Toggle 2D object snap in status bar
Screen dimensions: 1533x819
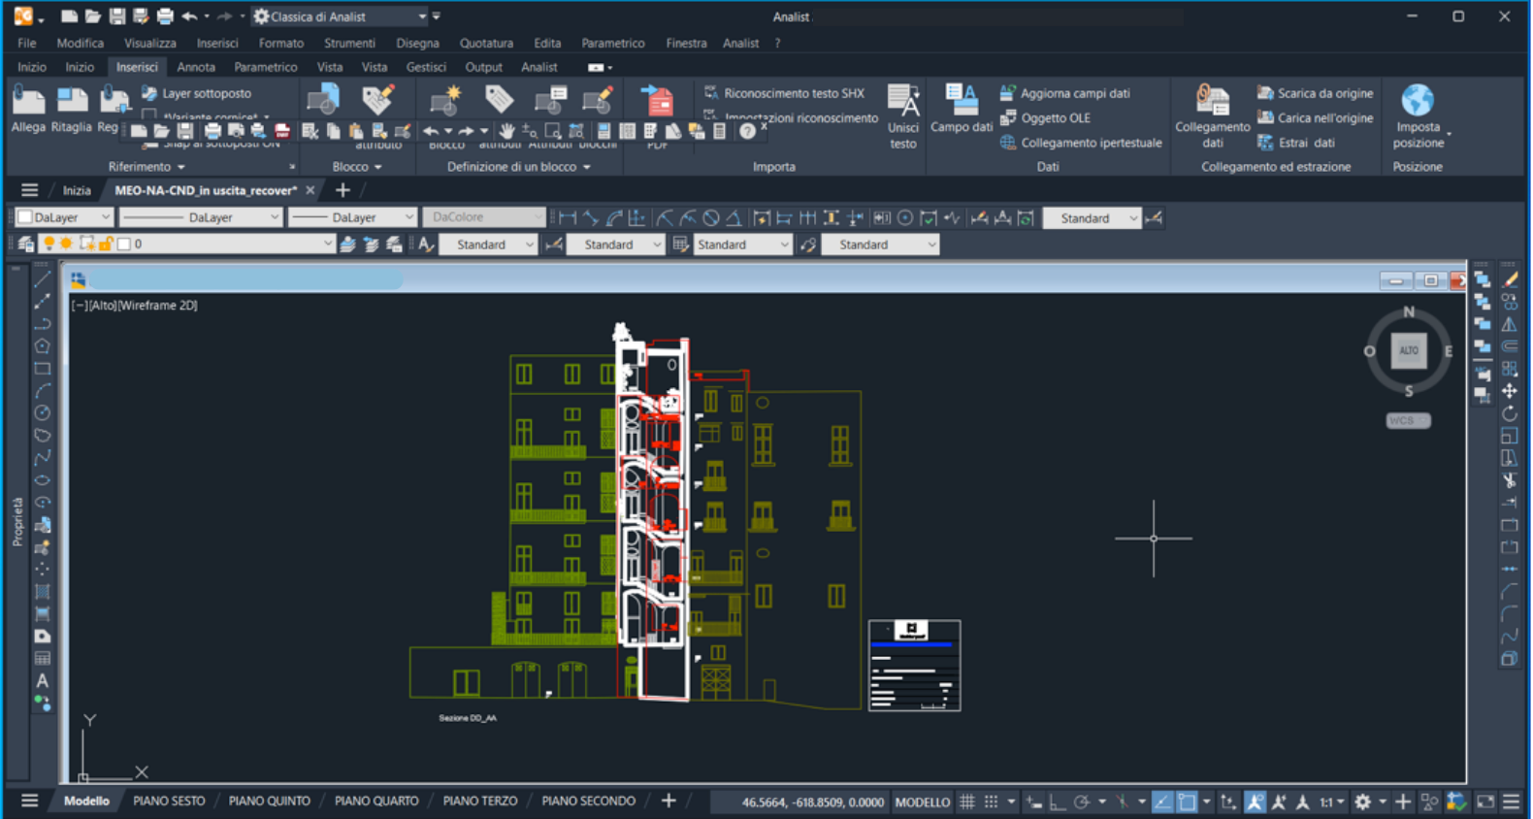pyautogui.click(x=1188, y=802)
